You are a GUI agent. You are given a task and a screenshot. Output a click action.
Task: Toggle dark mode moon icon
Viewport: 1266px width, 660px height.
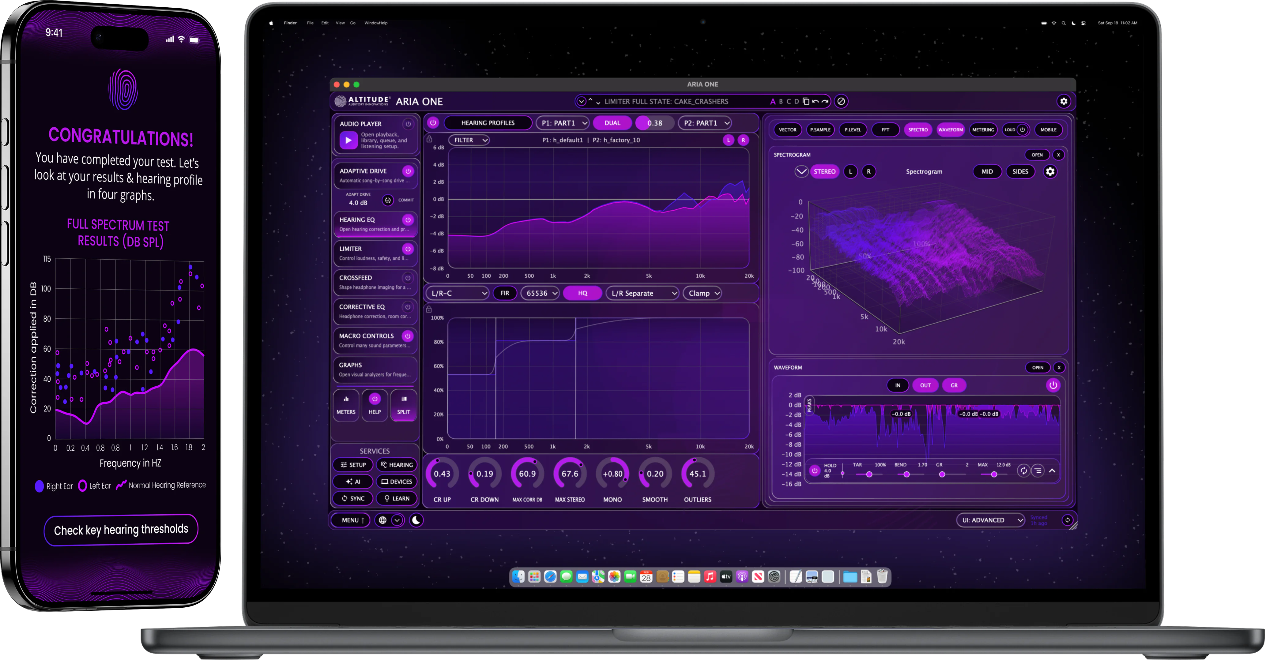tap(416, 520)
